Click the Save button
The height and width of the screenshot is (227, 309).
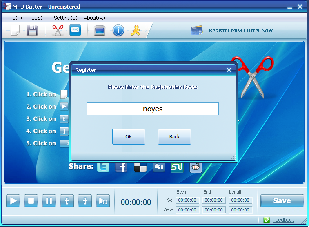pyautogui.click(x=282, y=201)
